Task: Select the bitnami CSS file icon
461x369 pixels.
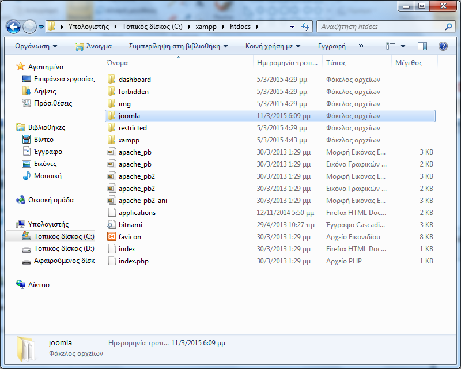Action: [111, 225]
